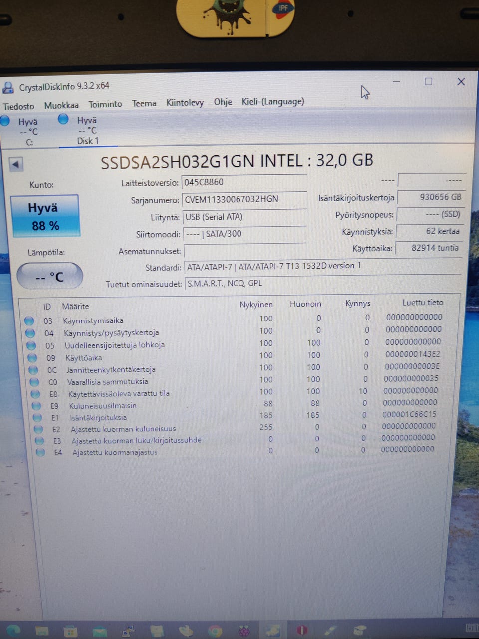Click the status circle of row 05 Uudelleensijoitettuja lohkoja
This screenshot has height=639, width=479.
31,345
